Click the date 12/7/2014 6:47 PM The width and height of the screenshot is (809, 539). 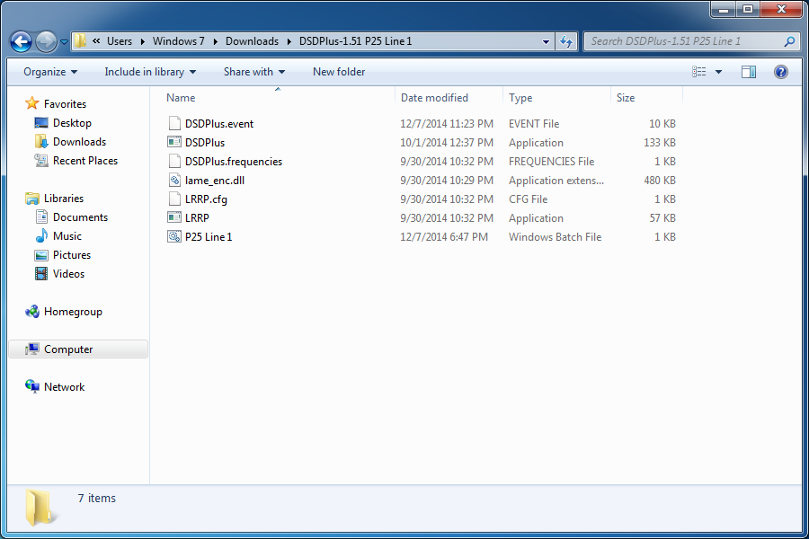point(444,237)
